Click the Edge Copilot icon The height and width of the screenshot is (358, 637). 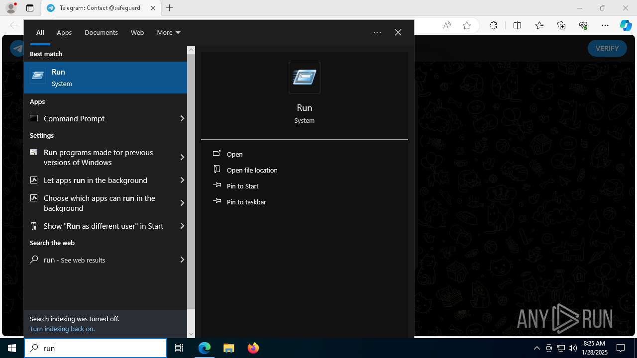coord(626,25)
